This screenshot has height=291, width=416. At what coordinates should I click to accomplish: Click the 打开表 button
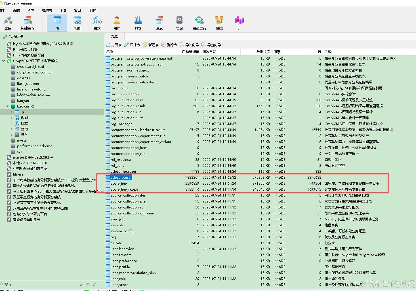[x=114, y=45]
